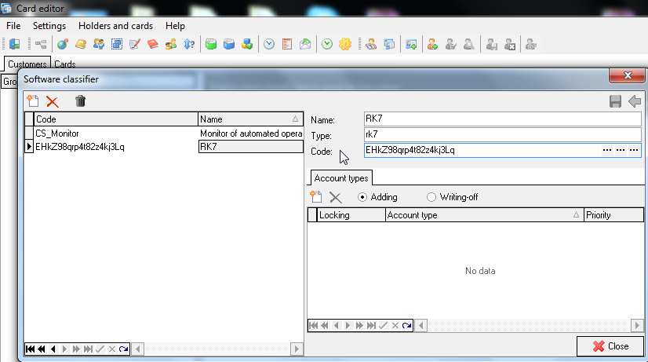Click the exit door icon in main toolbar

coord(15,44)
